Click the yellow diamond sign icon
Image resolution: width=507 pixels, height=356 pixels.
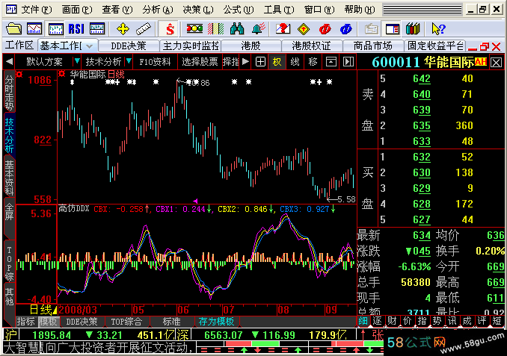click(304, 29)
